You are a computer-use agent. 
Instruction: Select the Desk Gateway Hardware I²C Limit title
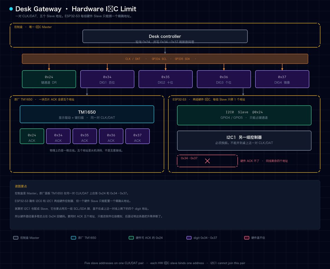(x=76, y=9)
